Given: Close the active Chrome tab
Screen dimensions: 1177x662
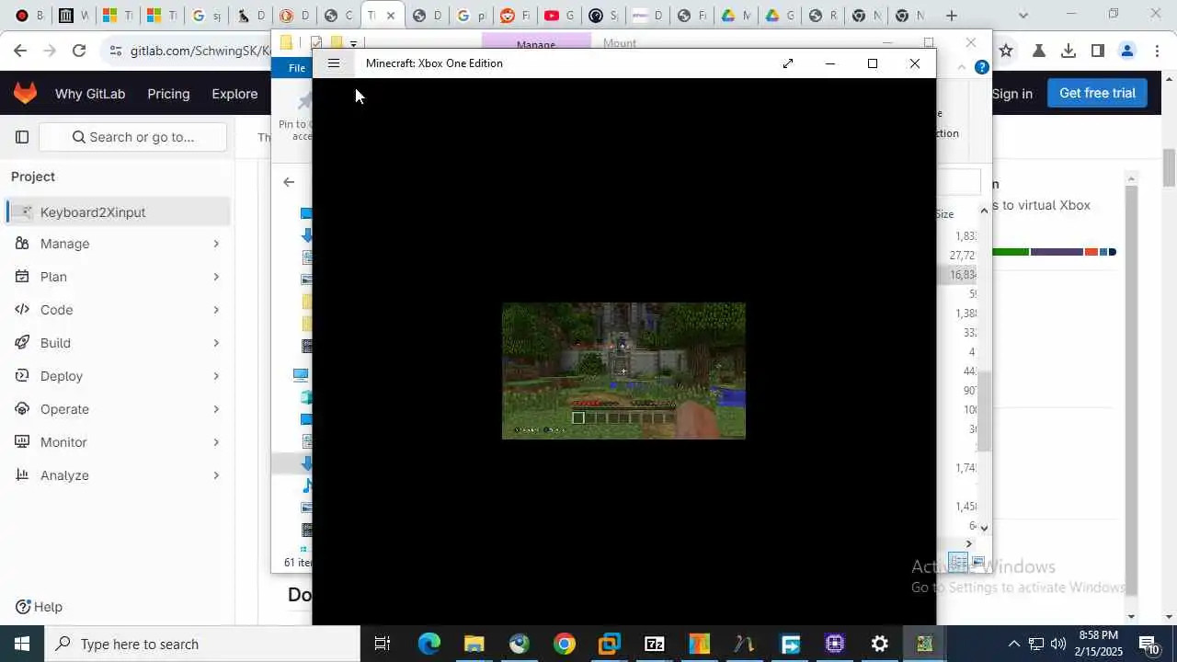Looking at the screenshot, I should (391, 16).
